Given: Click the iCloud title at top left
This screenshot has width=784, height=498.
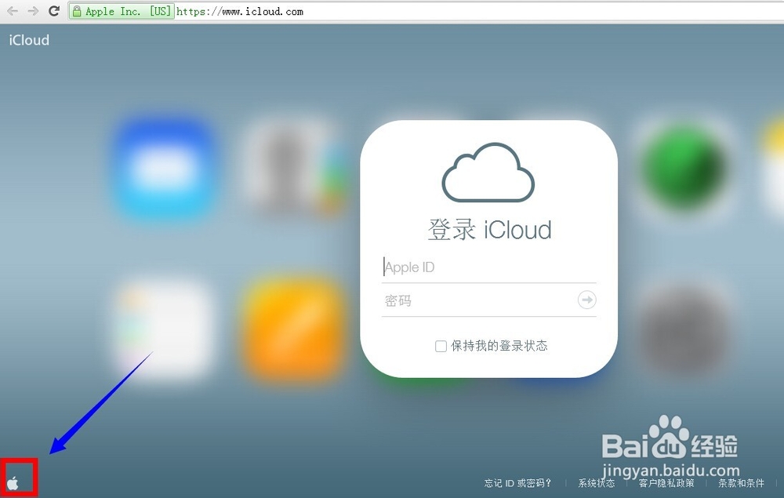Looking at the screenshot, I should pyautogui.click(x=29, y=40).
